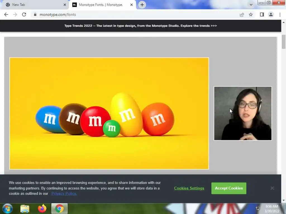The image size is (286, 214).
Task: Click the scrollbar up arrow
Action: tap(283, 22)
